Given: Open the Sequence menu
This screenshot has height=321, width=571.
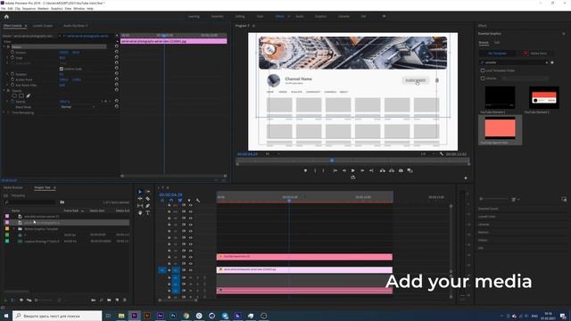Looking at the screenshot, I should [29, 8].
